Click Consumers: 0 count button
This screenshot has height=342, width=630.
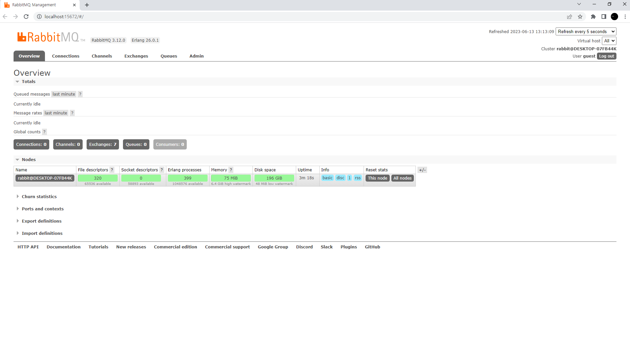pyautogui.click(x=170, y=145)
